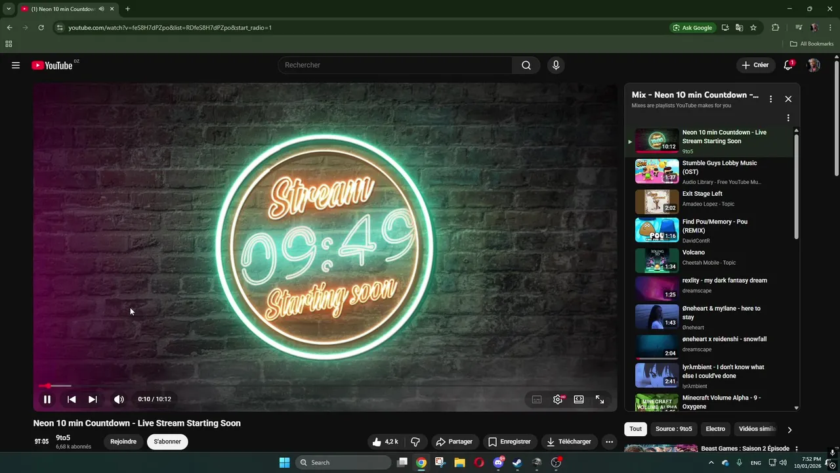Close the Mix playlist panel
This screenshot has width=840, height=473.
pos(788,99)
